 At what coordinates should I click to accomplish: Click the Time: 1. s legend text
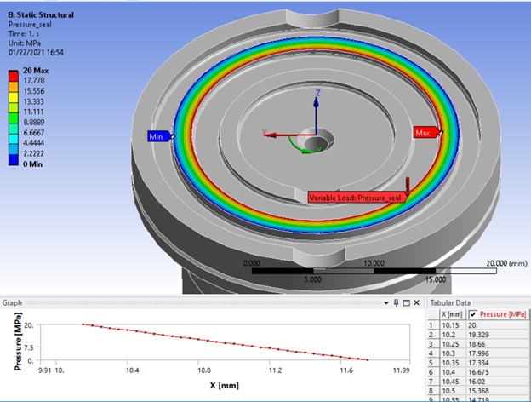[23, 33]
